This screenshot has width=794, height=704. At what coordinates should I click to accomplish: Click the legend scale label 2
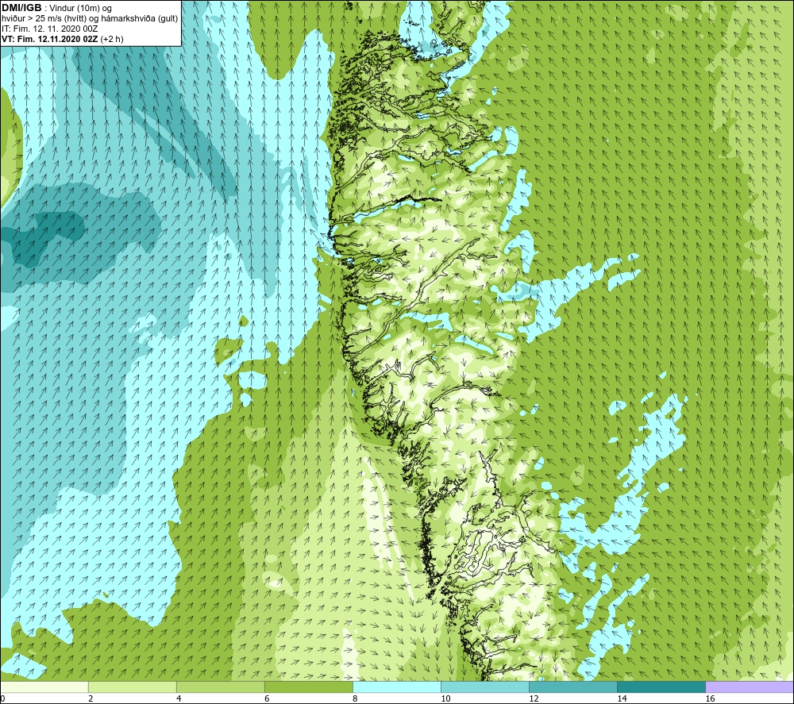coord(91,699)
